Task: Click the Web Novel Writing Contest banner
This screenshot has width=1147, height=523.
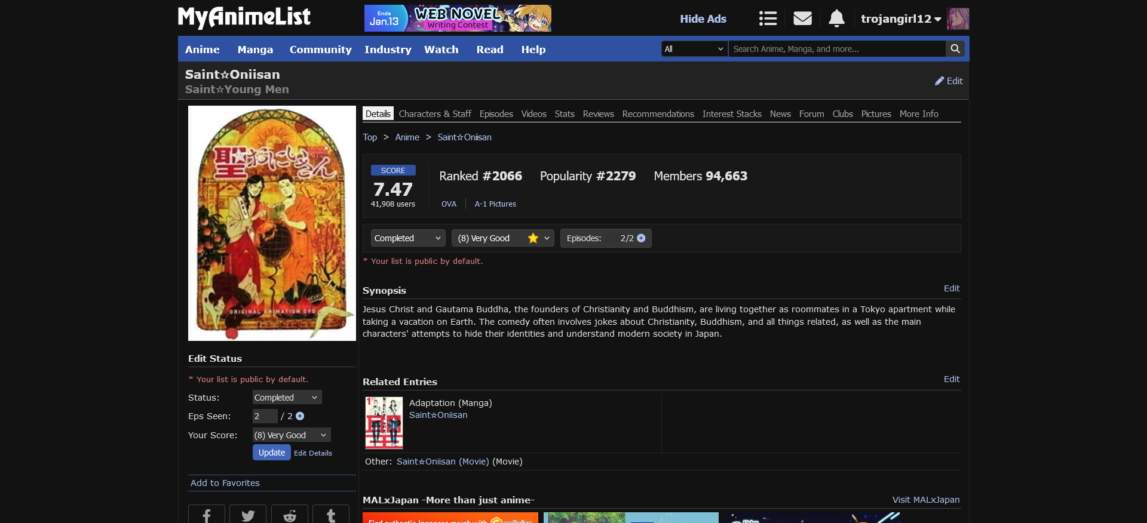Action: [458, 19]
